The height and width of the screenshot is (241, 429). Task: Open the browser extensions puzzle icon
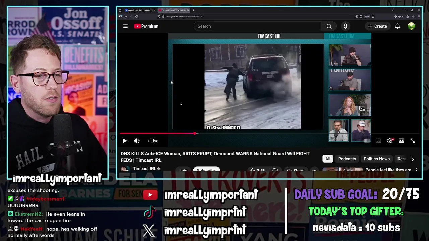pyautogui.click(x=407, y=16)
